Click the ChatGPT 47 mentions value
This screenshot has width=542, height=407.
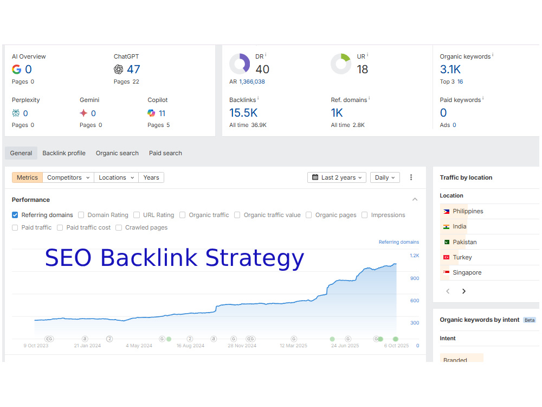pos(133,69)
